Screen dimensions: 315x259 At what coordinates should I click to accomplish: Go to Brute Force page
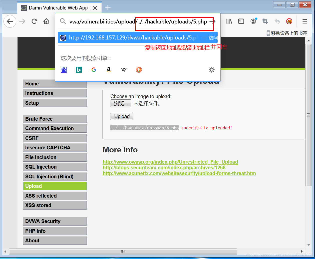click(55, 119)
